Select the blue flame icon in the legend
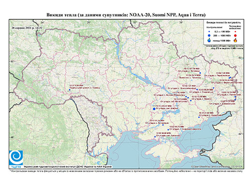 click(x=209, y=40)
